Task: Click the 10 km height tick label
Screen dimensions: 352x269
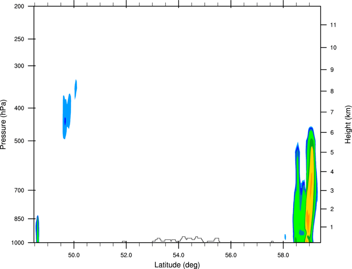Action: (x=333, y=48)
